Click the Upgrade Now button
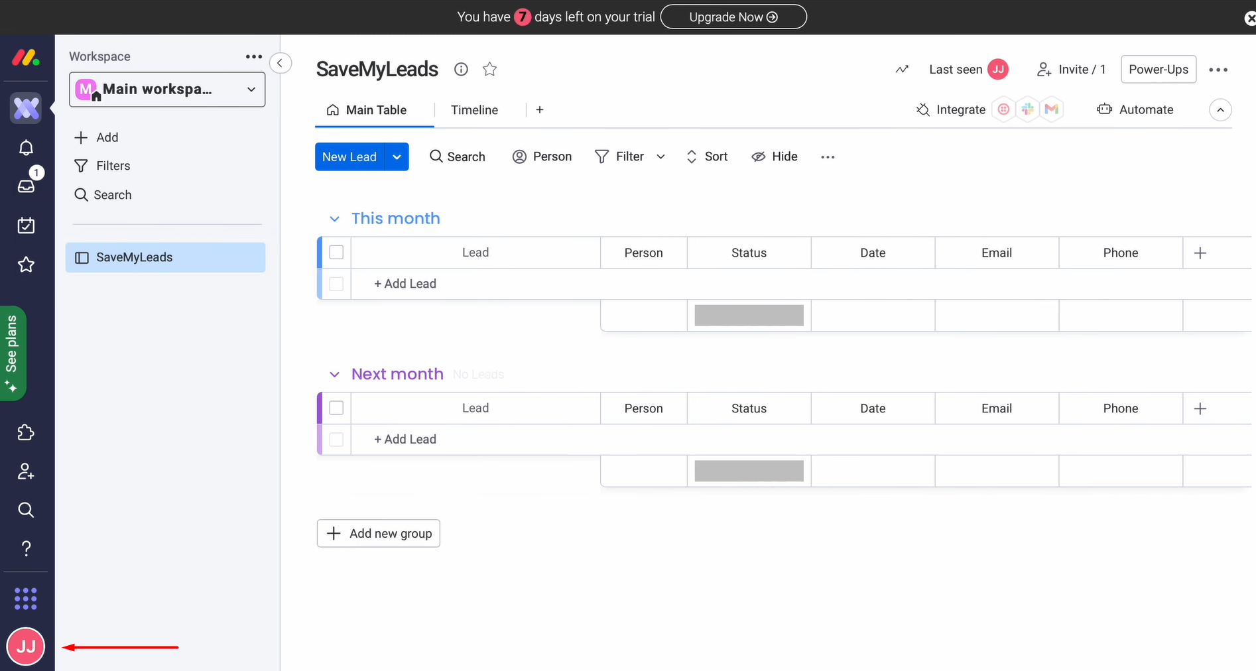The width and height of the screenshot is (1256, 671). click(733, 17)
